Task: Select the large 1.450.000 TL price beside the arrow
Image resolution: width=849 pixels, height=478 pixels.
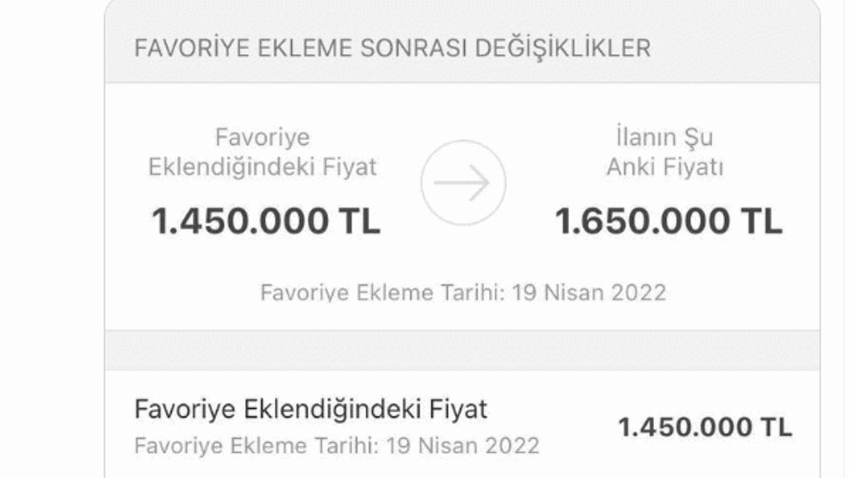Action: (265, 221)
